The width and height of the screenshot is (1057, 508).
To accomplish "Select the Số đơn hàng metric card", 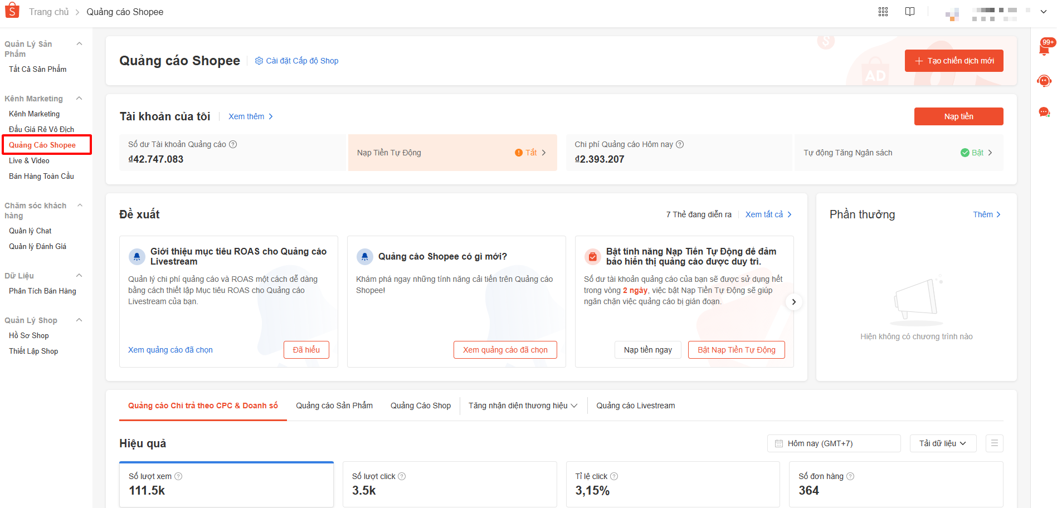I will 896,484.
